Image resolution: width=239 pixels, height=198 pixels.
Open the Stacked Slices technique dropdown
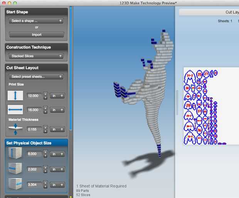click(36, 56)
